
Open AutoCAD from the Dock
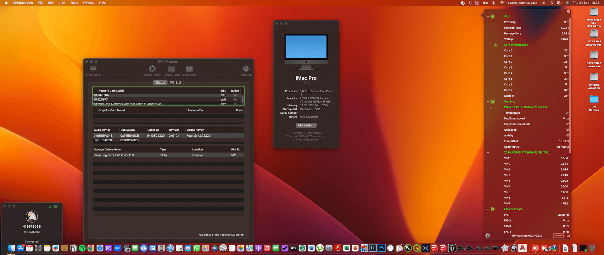523,248
